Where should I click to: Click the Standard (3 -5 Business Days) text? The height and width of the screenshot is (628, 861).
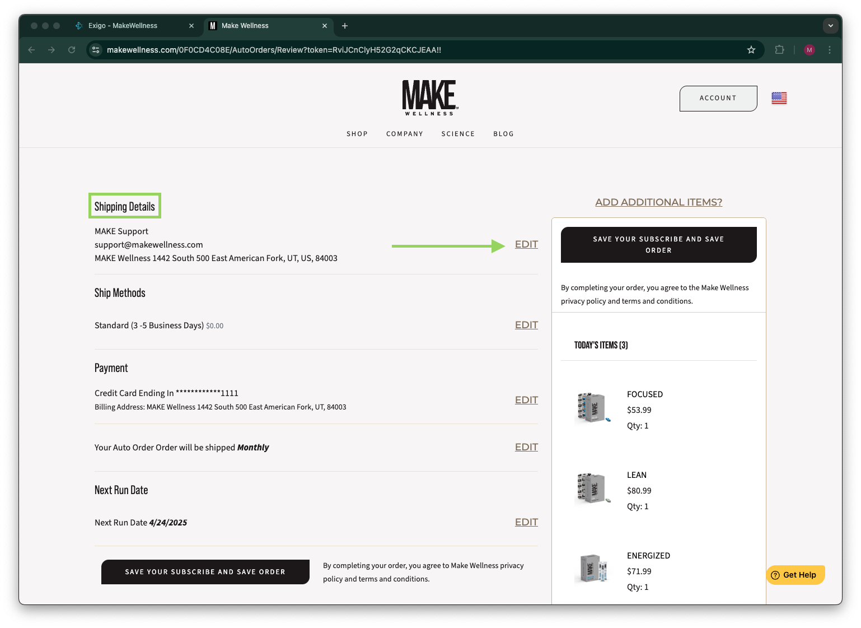(149, 325)
